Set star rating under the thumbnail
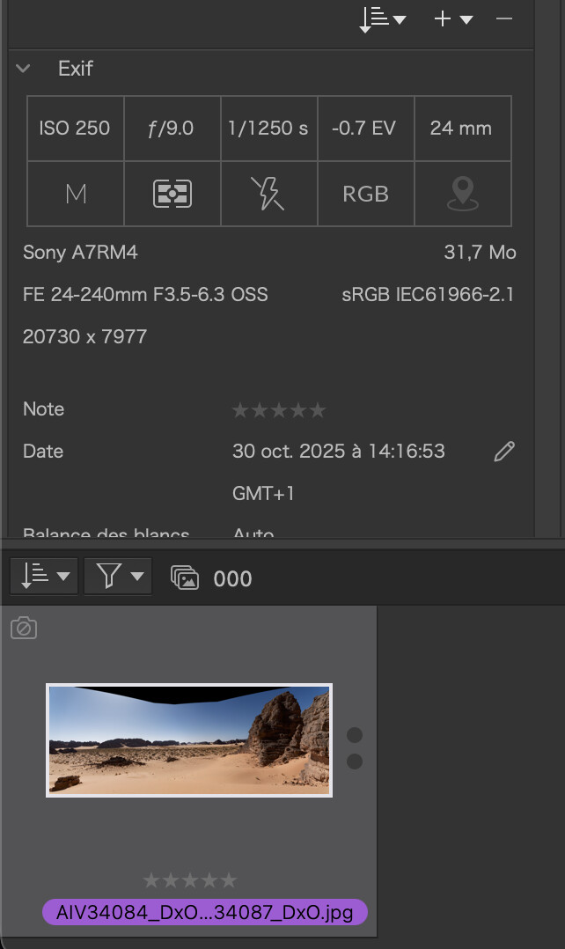 (x=190, y=880)
